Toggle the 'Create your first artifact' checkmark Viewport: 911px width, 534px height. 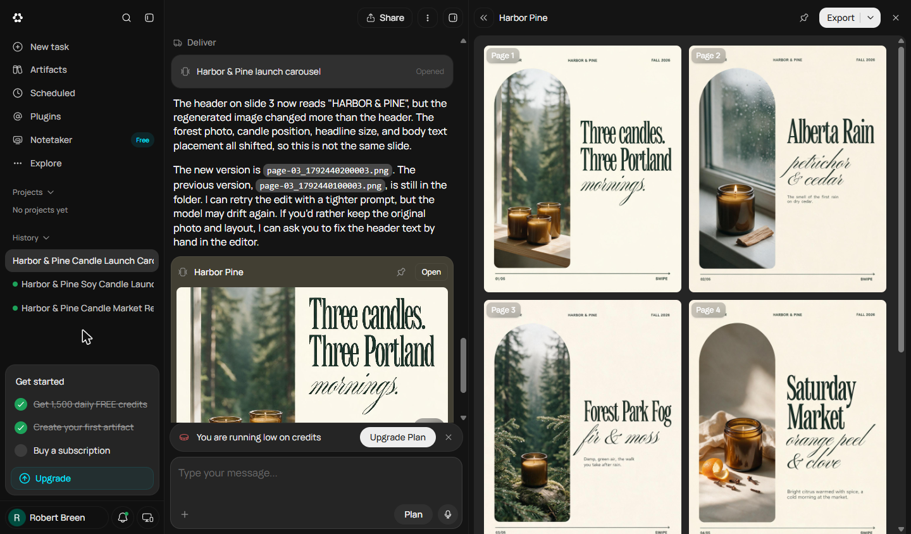pyautogui.click(x=21, y=428)
